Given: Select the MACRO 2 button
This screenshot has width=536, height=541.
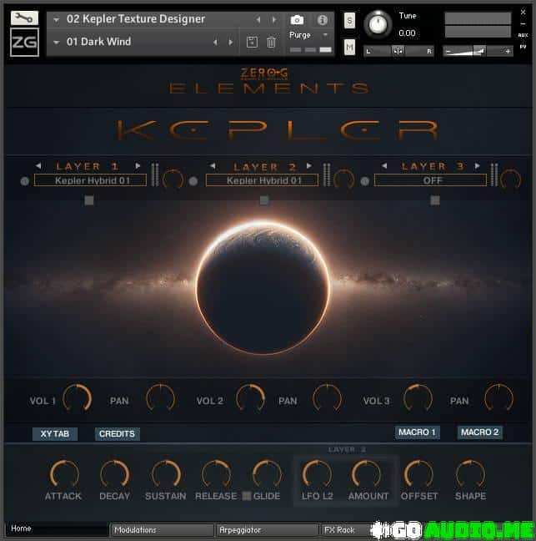Looking at the screenshot, I should 479,432.
